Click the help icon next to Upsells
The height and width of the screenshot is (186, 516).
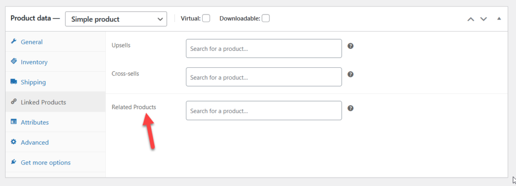(351, 46)
